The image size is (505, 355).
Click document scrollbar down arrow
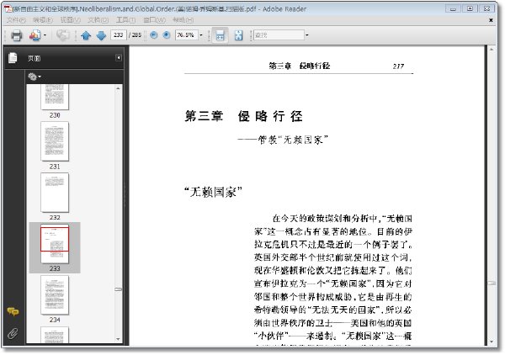pyautogui.click(x=492, y=342)
